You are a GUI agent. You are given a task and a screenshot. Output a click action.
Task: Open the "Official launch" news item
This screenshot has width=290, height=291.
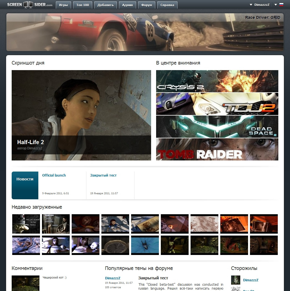click(54, 175)
